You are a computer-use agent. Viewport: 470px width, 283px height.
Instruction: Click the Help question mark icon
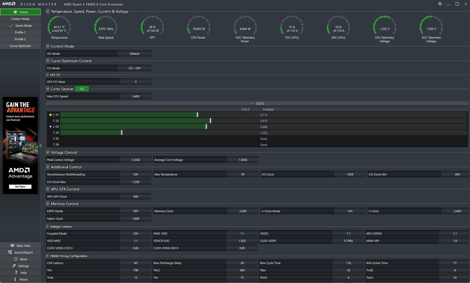click(16, 272)
